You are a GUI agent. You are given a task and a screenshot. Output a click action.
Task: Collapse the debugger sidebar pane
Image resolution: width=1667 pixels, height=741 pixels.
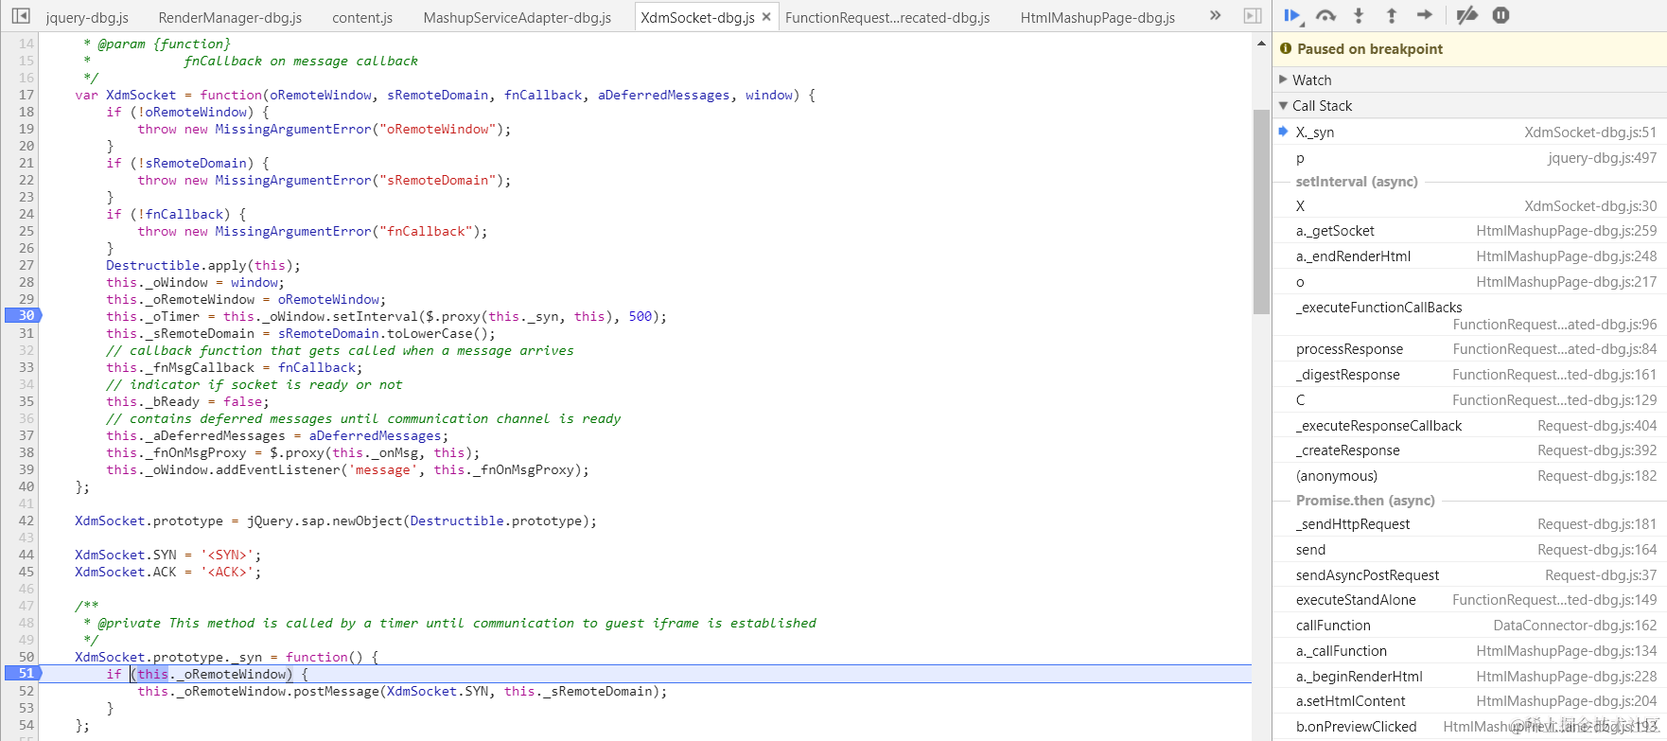pos(1253,16)
